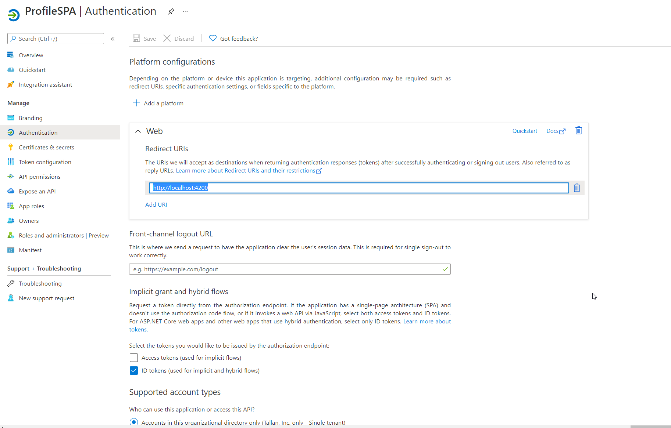This screenshot has height=428, width=671.
Task: Open the Expose an API section
Action: click(37, 191)
